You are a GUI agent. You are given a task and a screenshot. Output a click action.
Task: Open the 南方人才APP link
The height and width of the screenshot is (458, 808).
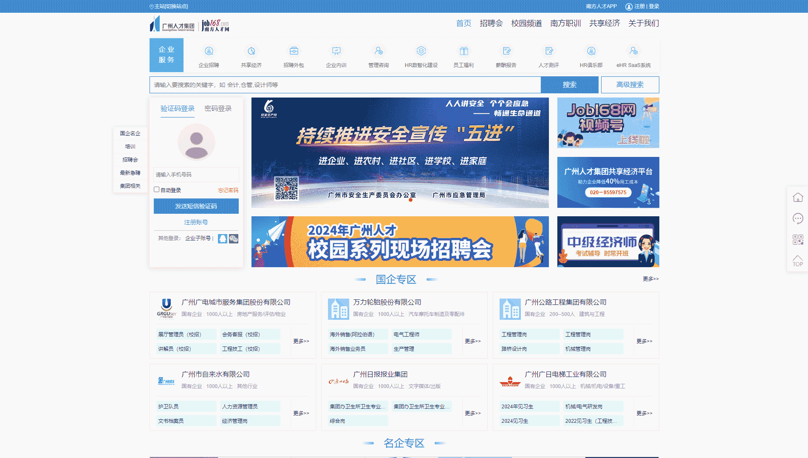pyautogui.click(x=601, y=6)
